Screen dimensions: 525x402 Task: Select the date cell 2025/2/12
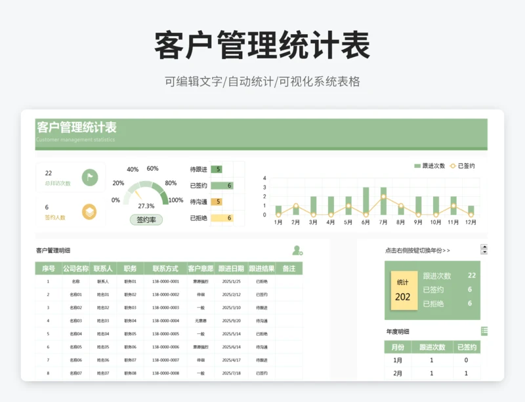pos(232,294)
